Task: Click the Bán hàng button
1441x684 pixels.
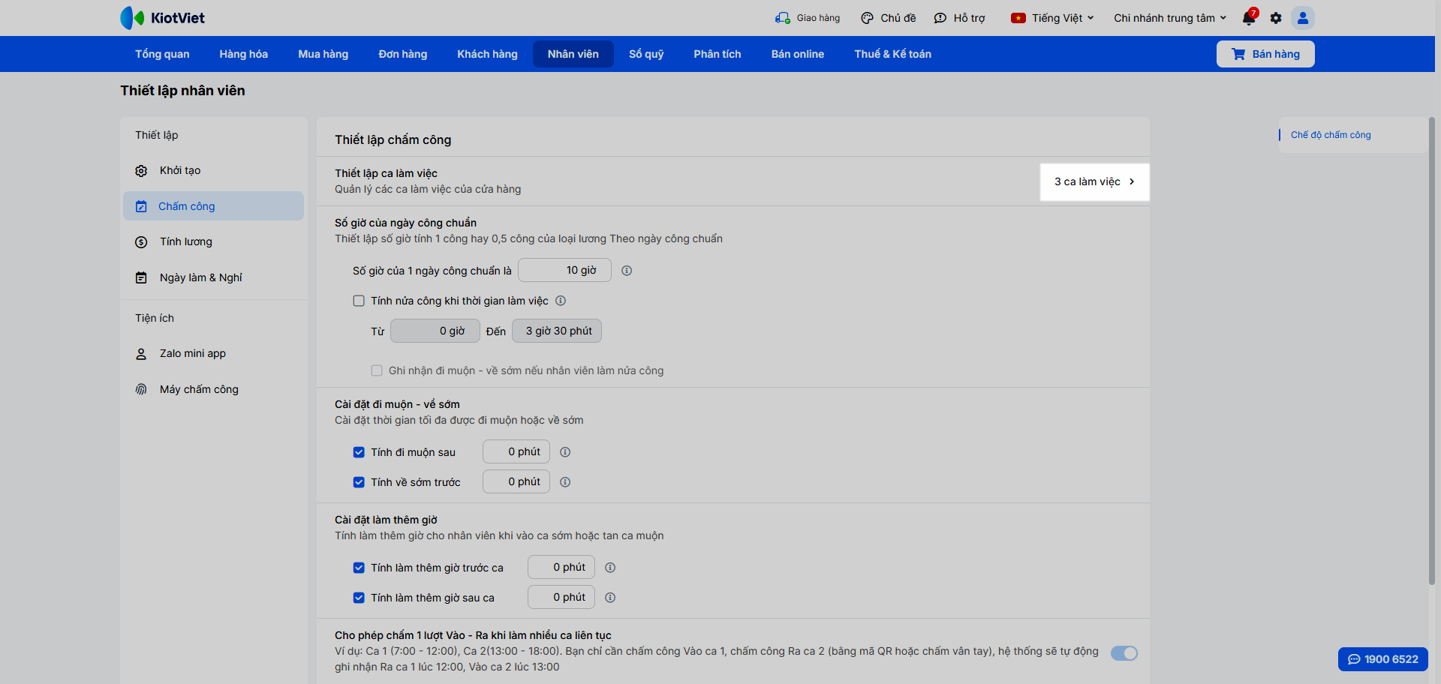Action: tap(1265, 54)
